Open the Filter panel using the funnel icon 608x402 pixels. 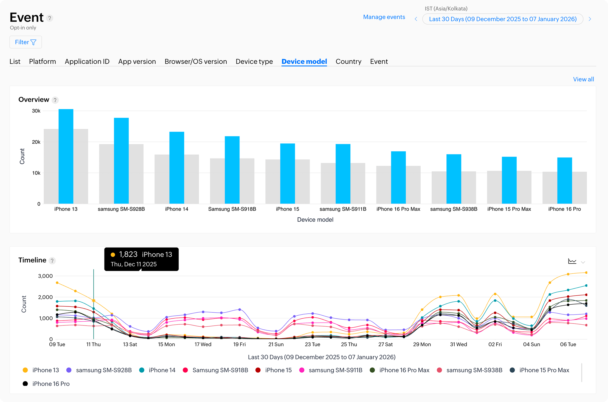[x=34, y=42]
